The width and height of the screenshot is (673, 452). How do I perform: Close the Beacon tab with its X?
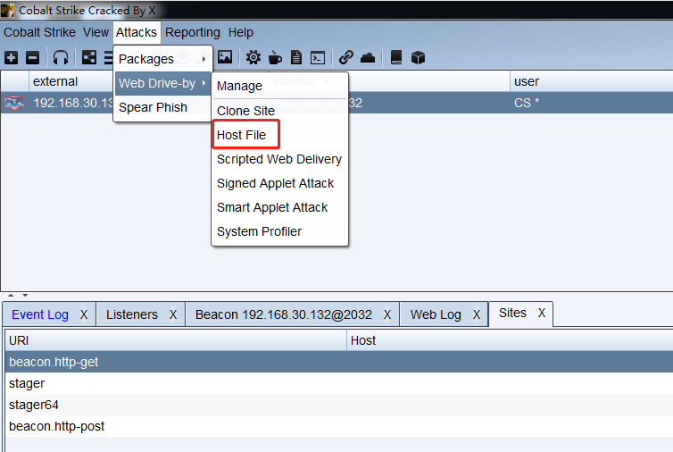[x=387, y=314]
